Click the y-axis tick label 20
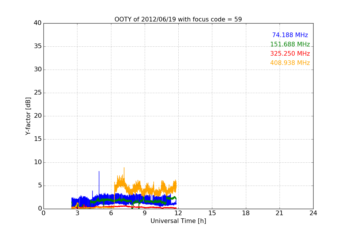 [37, 116]
